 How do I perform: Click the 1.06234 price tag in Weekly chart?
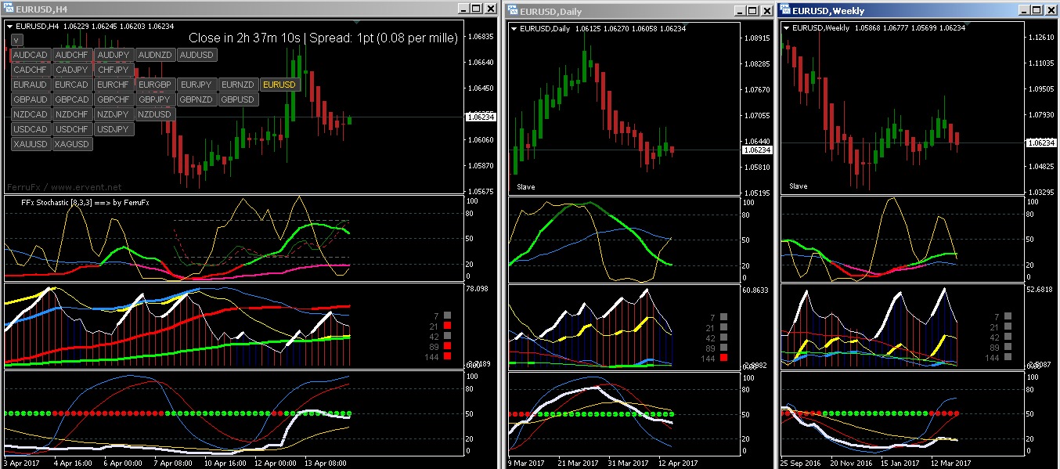pyautogui.click(x=1040, y=143)
